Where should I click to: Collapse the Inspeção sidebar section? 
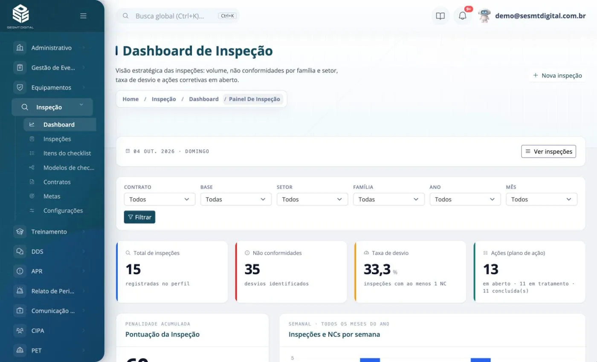[x=52, y=107]
